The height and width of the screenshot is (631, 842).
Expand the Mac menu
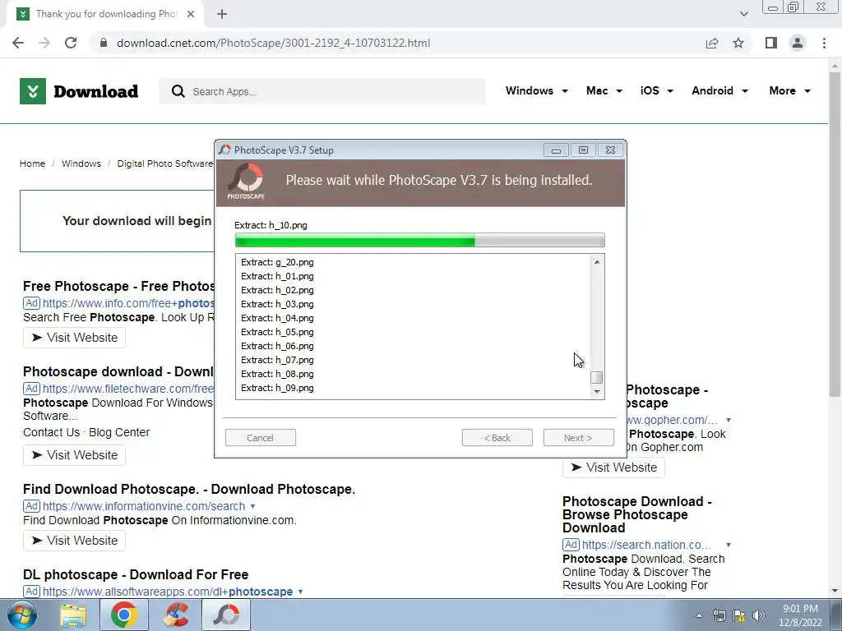(604, 90)
